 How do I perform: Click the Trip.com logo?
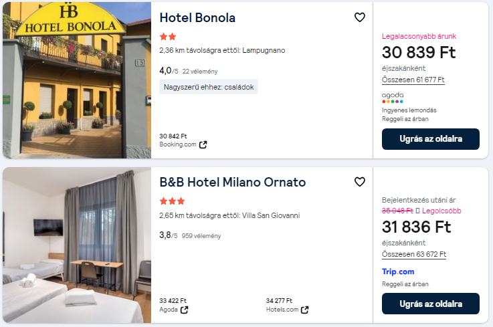[x=398, y=271]
